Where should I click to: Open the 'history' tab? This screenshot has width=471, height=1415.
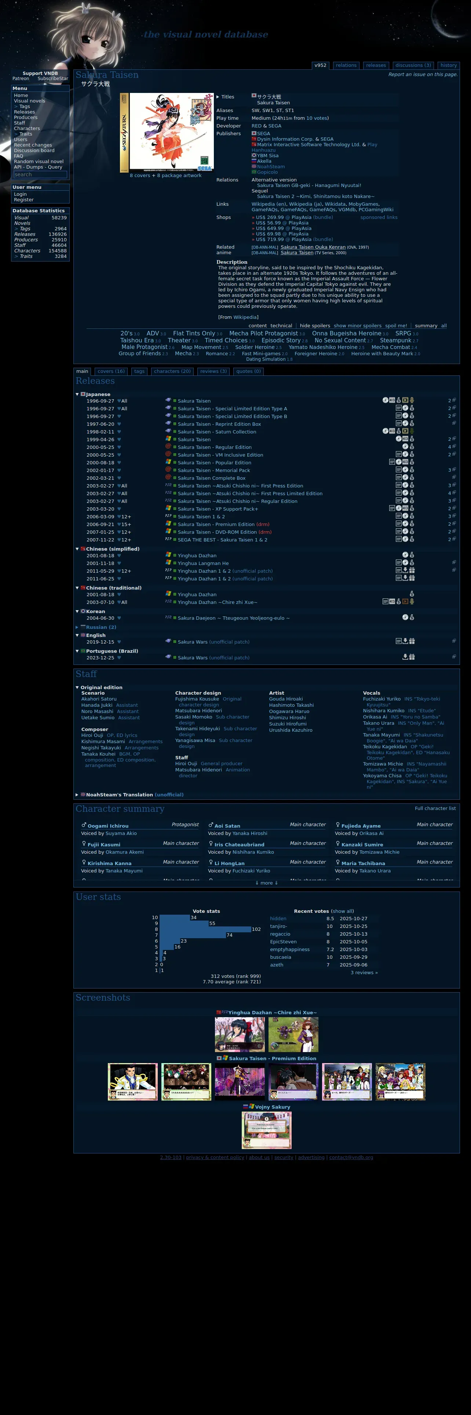tap(449, 65)
